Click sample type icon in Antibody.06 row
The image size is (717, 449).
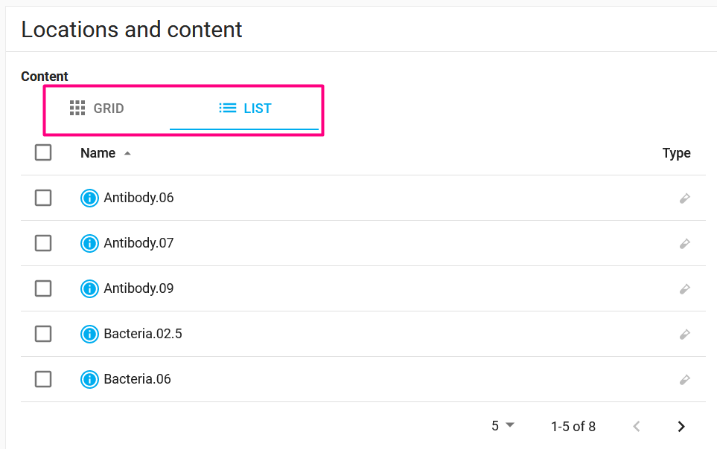(x=684, y=198)
